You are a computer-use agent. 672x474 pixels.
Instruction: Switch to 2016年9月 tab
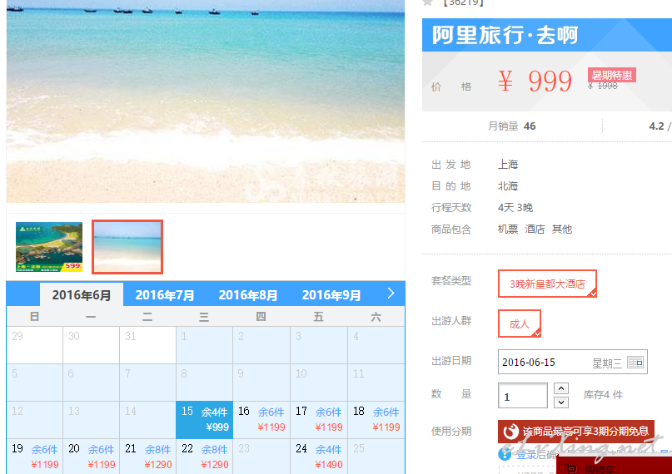[331, 294]
